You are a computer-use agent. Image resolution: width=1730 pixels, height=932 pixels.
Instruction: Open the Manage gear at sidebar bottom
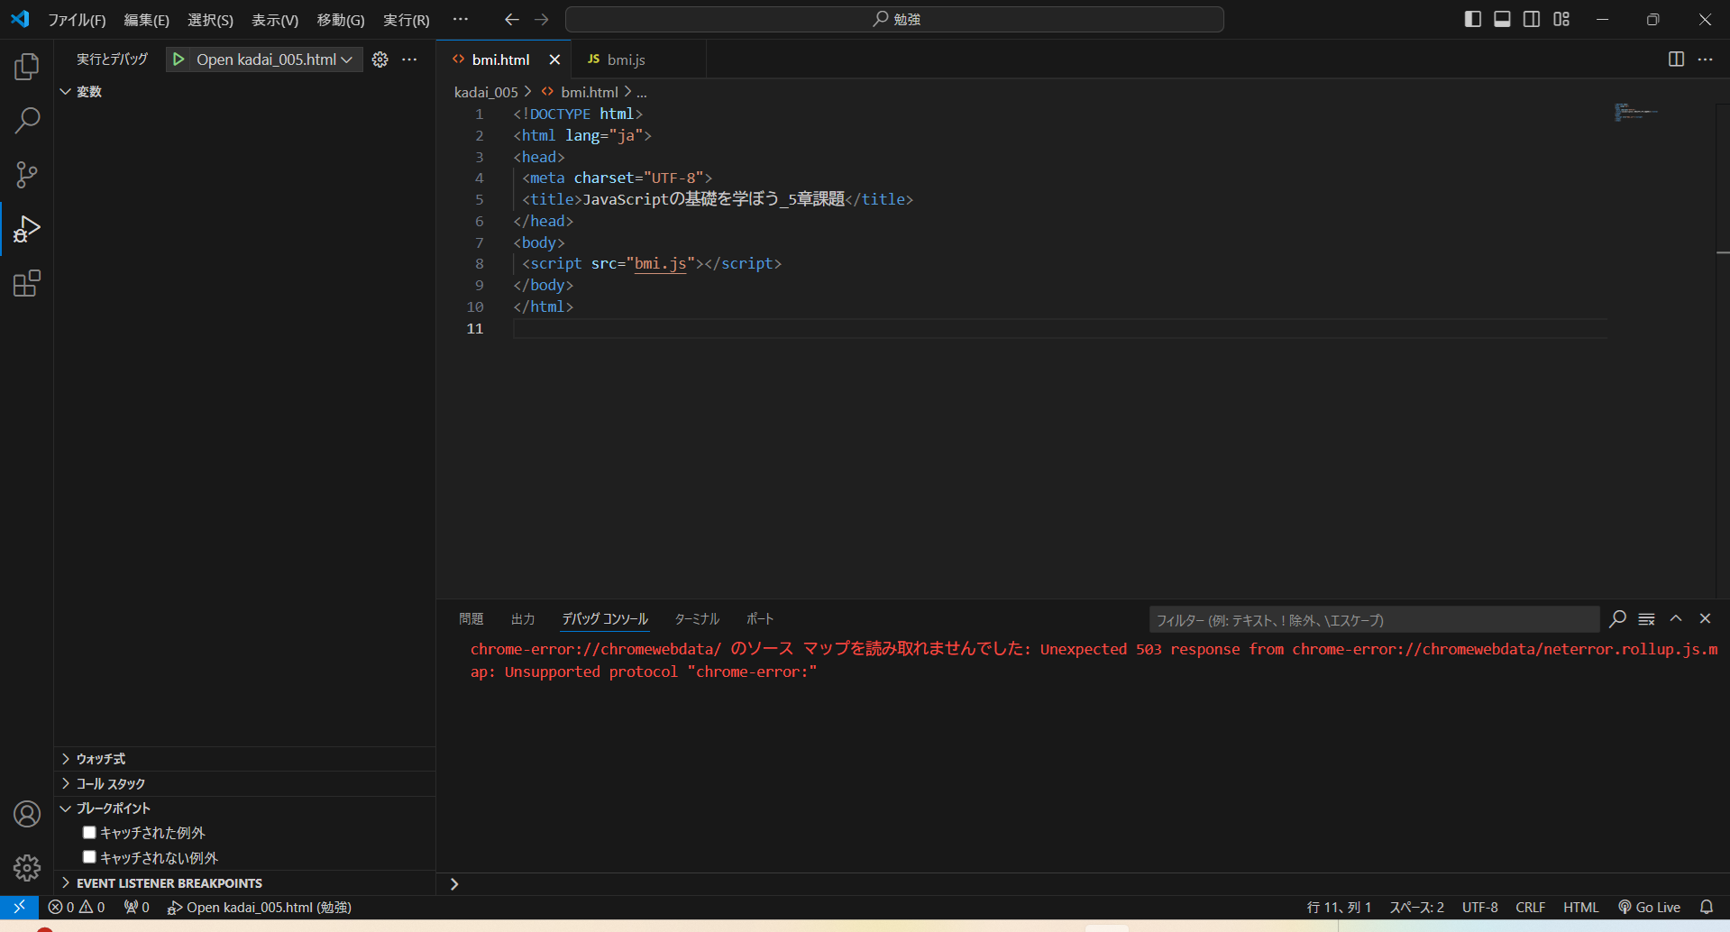click(27, 868)
